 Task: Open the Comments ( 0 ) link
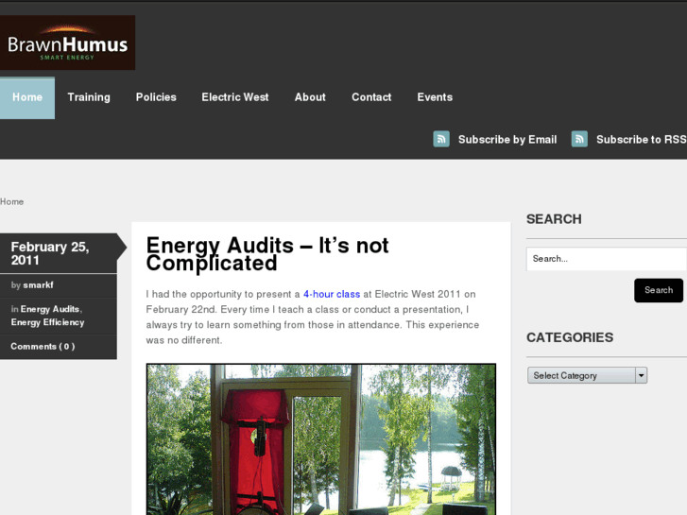43,347
